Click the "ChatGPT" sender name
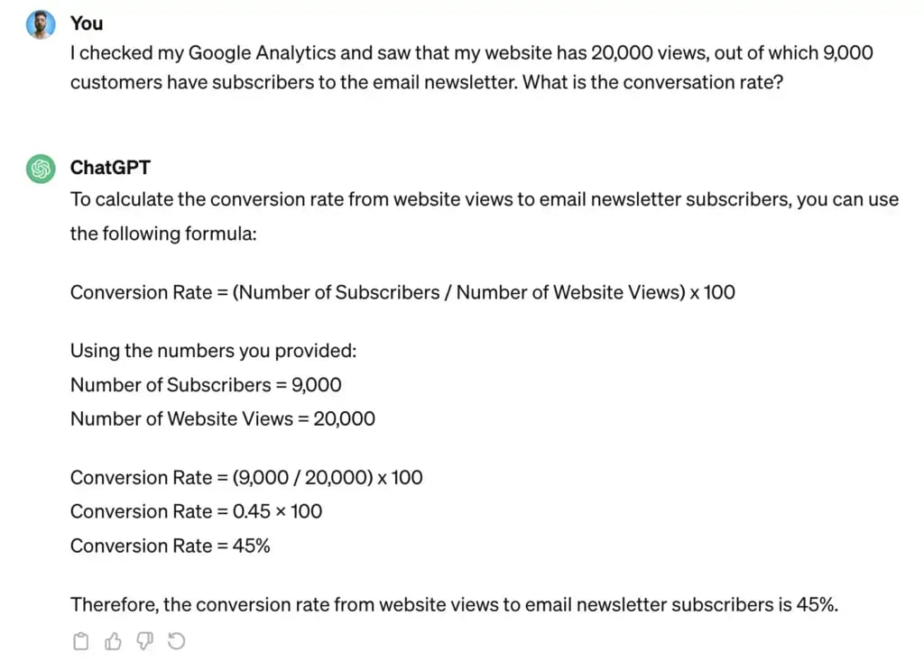The image size is (924, 670). (110, 168)
